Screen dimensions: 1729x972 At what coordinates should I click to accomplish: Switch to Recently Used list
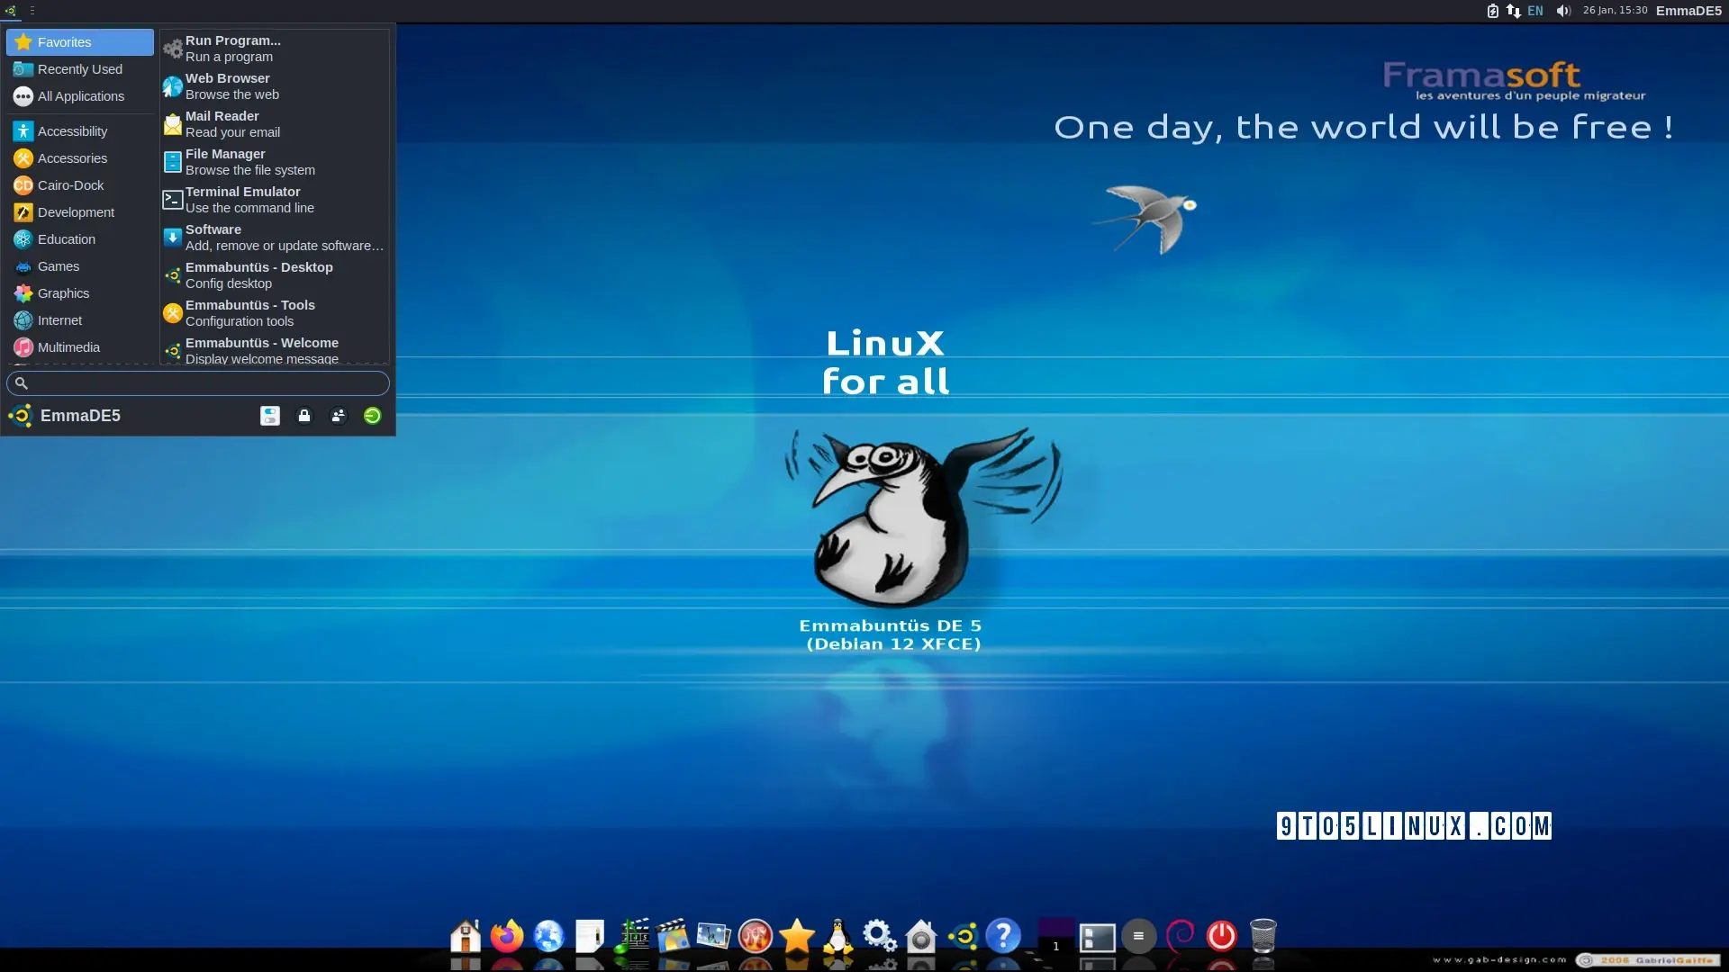coord(79,69)
